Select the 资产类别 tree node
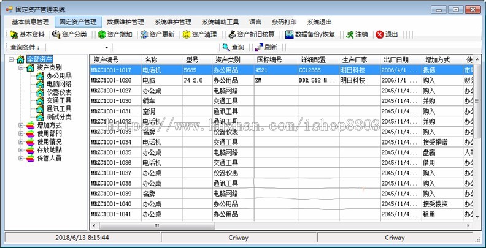Viewport: 486px width, 248px height. tap(49, 67)
